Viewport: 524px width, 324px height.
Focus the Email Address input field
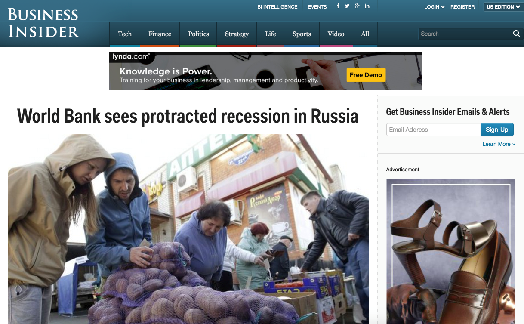point(433,130)
